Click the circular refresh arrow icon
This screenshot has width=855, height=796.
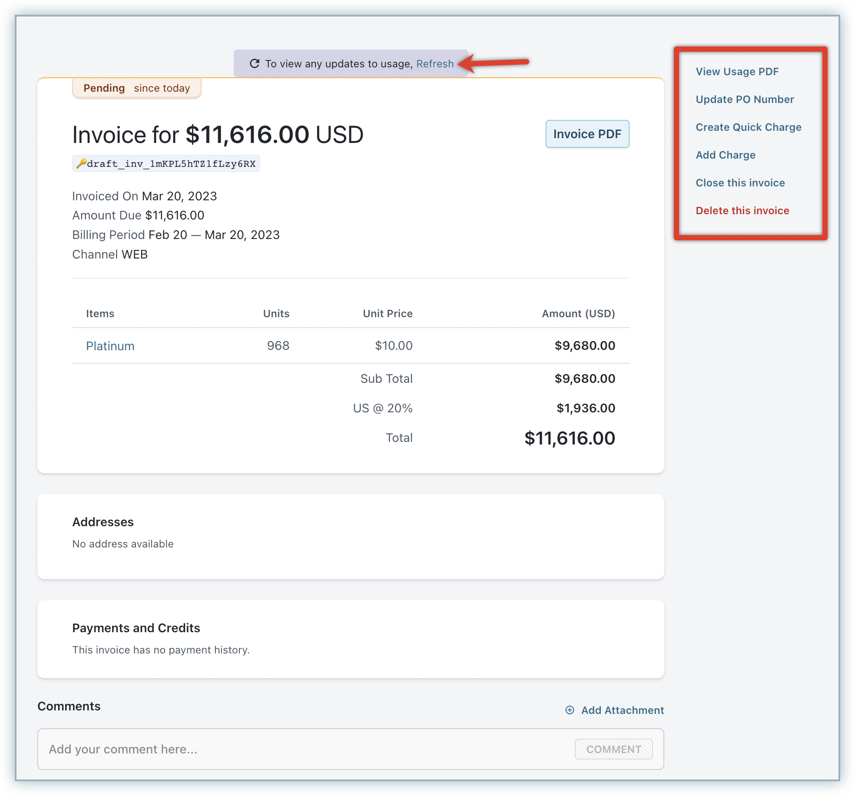pyautogui.click(x=255, y=64)
